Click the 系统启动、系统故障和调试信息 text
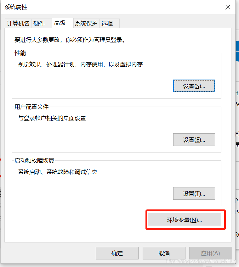This screenshot has width=239, height=267. 58,172
